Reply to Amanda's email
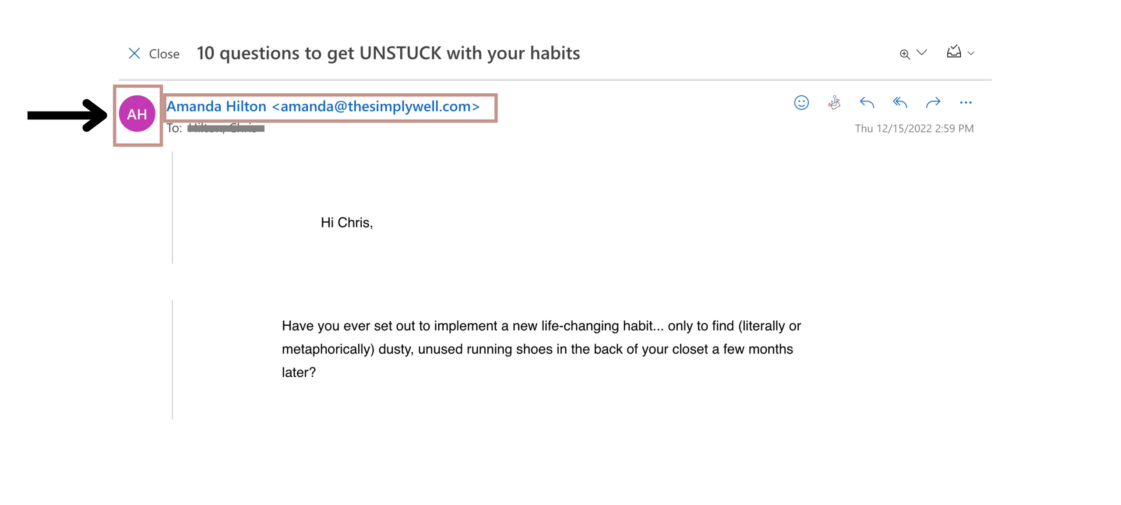Screen dimensions: 1121x505 click(867, 103)
